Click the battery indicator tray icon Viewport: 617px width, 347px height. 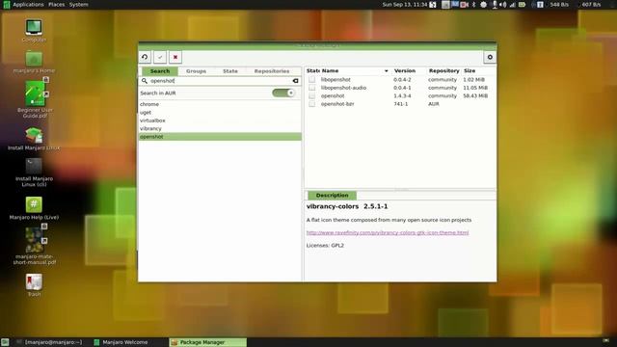coord(523,4)
